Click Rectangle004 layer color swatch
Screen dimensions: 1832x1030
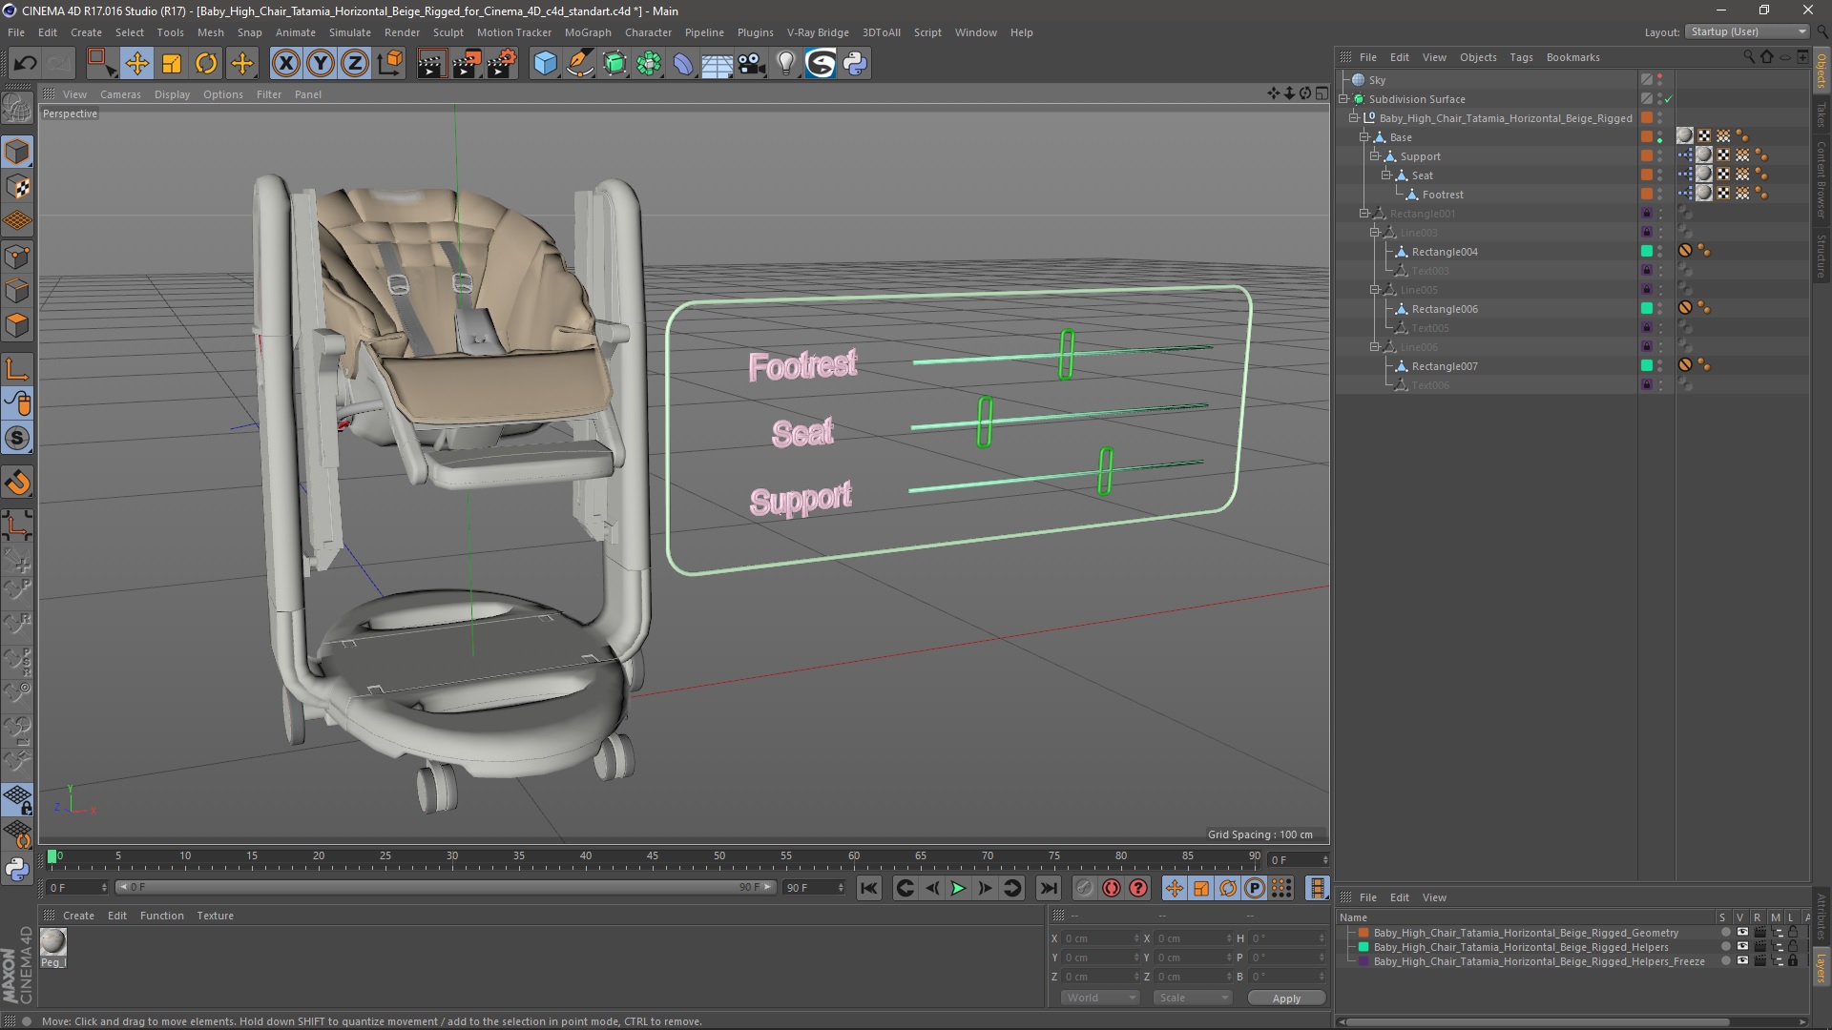tap(1646, 252)
